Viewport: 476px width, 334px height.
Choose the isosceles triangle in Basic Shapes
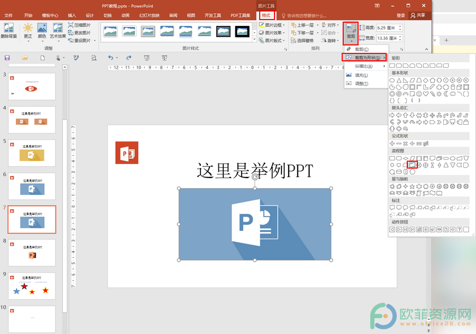click(x=399, y=80)
